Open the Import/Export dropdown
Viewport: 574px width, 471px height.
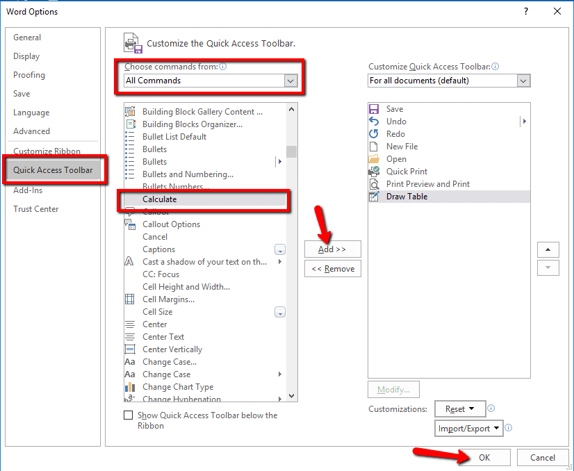point(468,428)
